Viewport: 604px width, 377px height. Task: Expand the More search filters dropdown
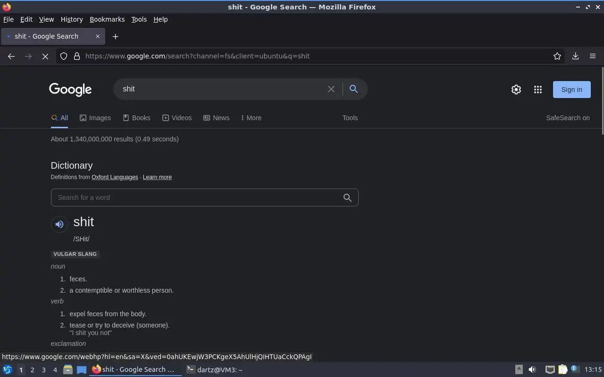pos(251,118)
